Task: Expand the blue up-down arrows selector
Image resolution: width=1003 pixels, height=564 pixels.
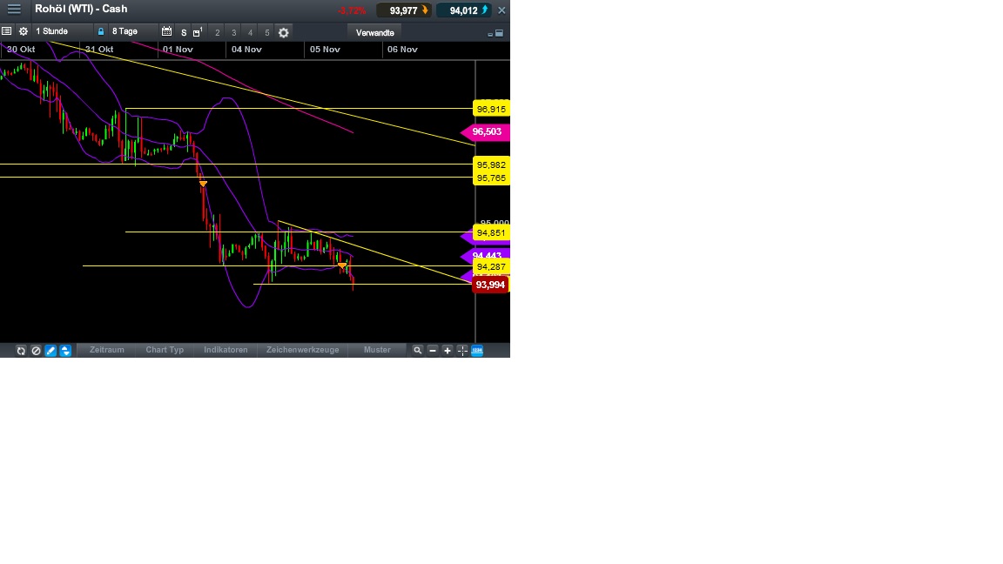Action: point(65,350)
